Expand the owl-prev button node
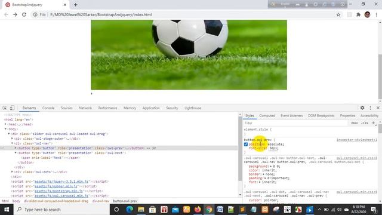Screen dimensions: 382x215 [x=16, y=148]
